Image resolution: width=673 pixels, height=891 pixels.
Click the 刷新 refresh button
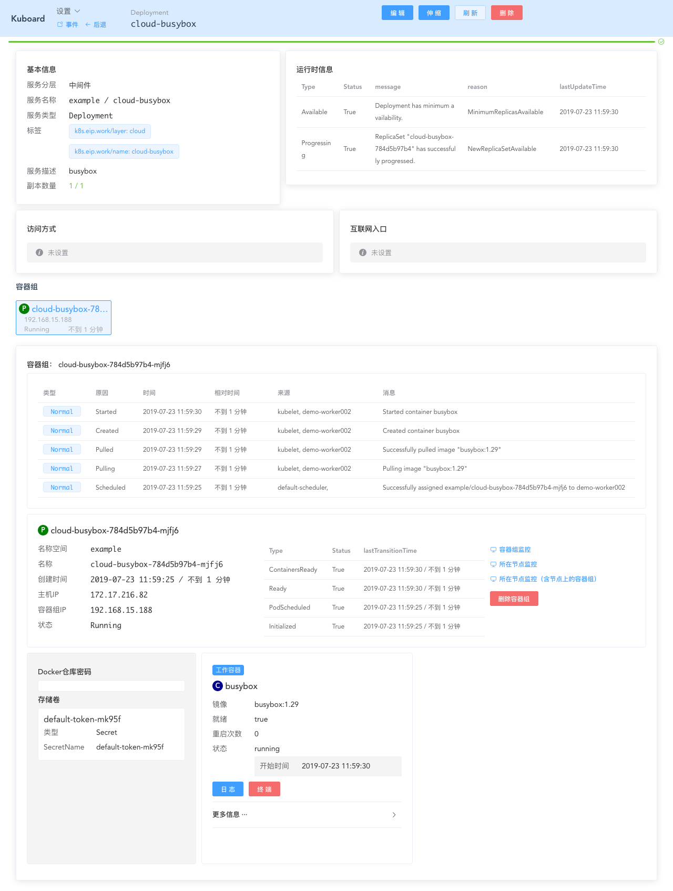470,13
